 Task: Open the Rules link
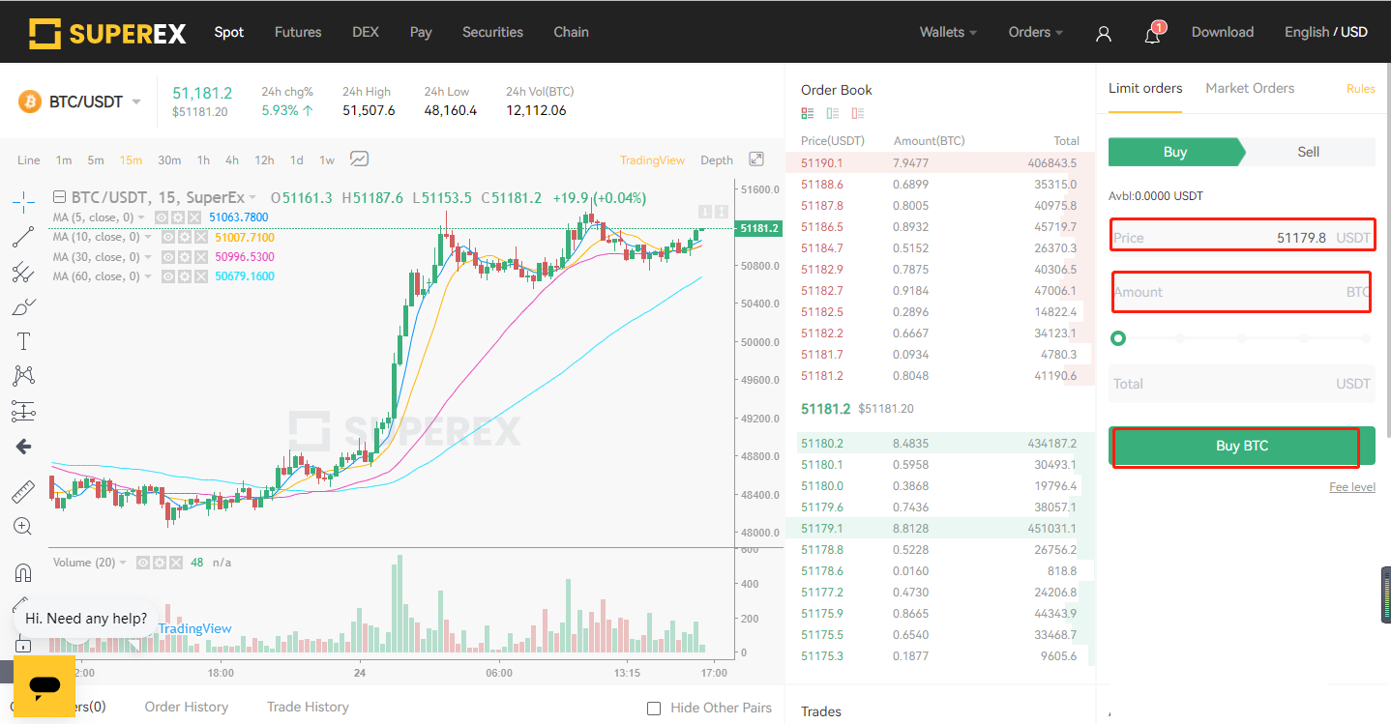(1360, 88)
